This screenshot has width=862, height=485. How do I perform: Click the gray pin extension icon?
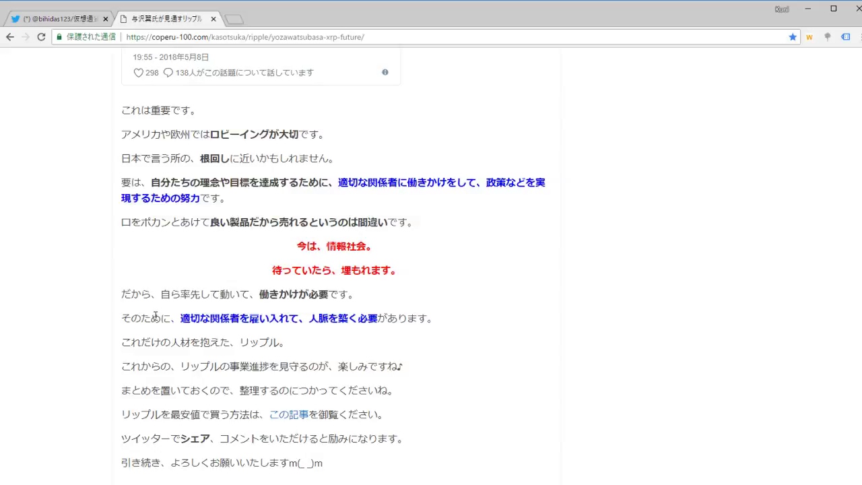click(x=828, y=37)
